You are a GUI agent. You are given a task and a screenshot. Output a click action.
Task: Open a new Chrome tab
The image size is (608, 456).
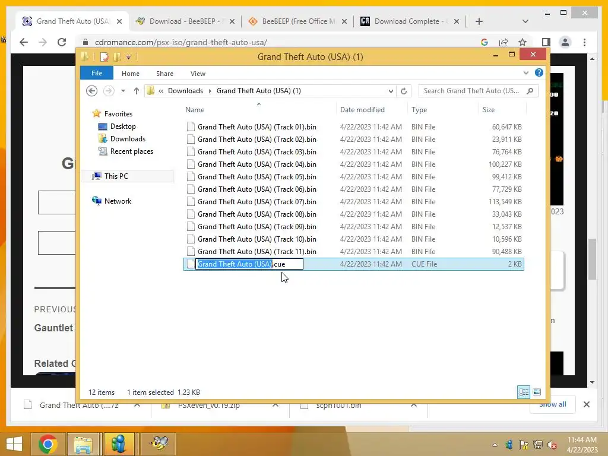(x=479, y=21)
